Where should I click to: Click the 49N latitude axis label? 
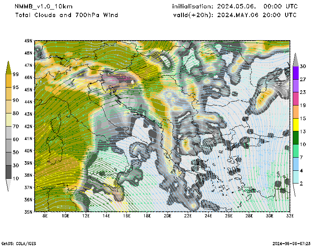(28, 41)
